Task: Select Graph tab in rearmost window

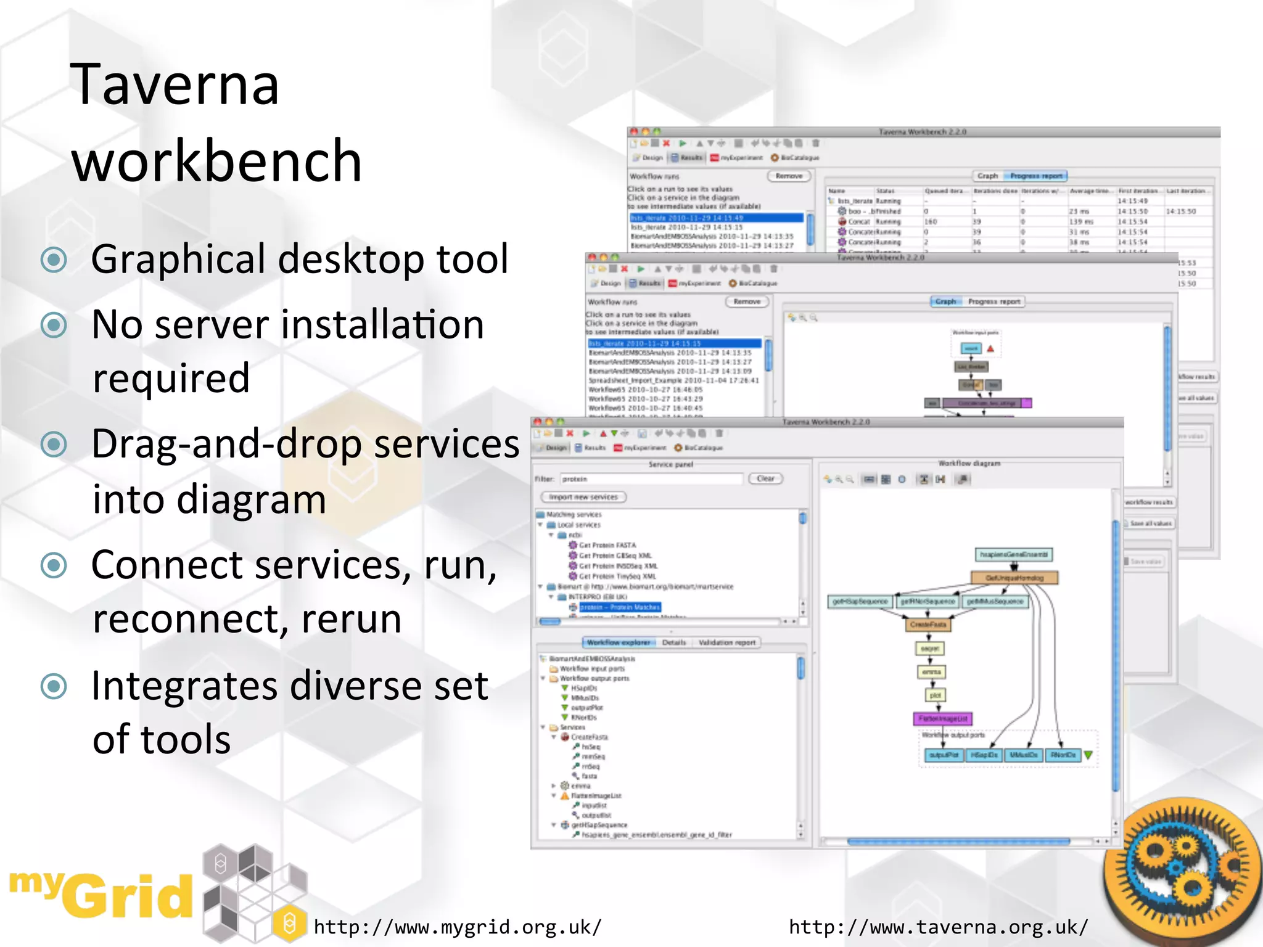Action: pyautogui.click(x=988, y=176)
